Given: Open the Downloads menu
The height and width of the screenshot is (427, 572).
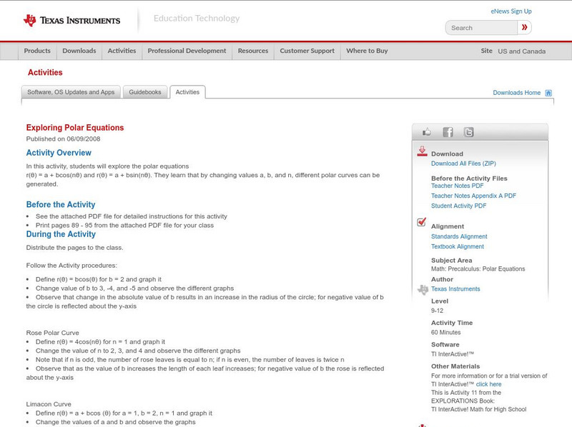Looking at the screenshot, I should tap(79, 51).
